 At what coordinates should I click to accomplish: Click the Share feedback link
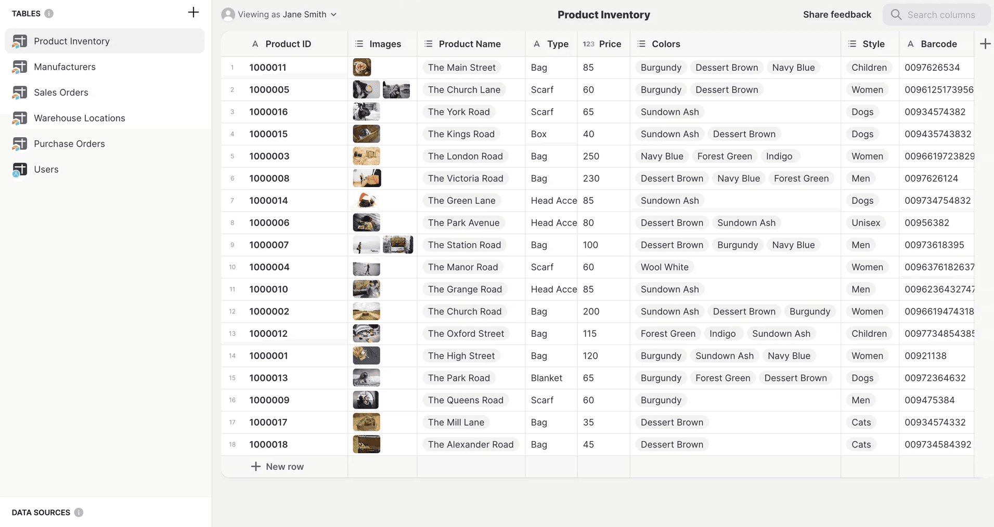point(836,15)
